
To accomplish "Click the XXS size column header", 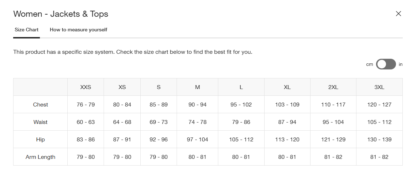I will (85, 87).
